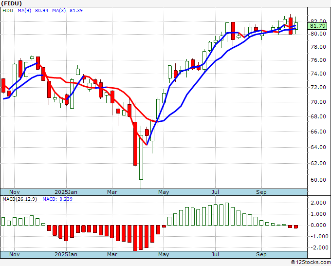Select the 74.00 price axis label
This screenshot has width=331, height=266.
318,74
